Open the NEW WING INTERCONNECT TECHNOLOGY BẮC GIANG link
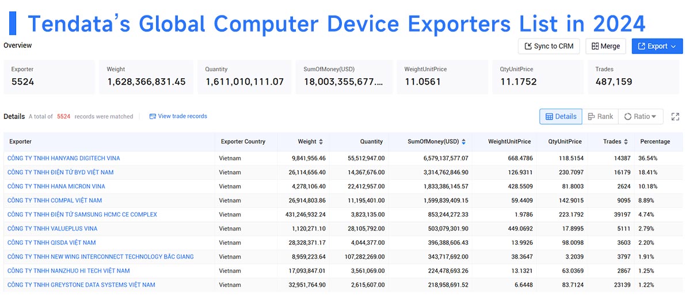This screenshot has height=296, width=685. click(101, 257)
